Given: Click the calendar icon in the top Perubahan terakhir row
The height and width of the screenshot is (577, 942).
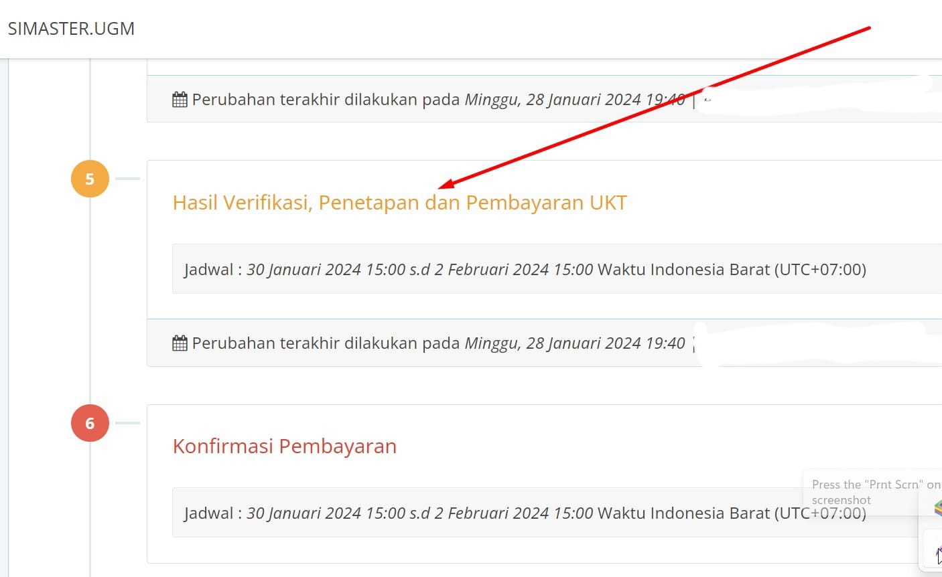Looking at the screenshot, I should tap(179, 98).
